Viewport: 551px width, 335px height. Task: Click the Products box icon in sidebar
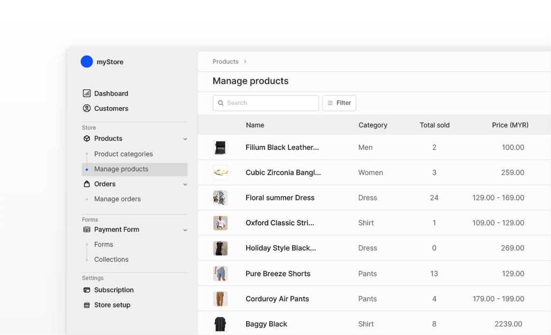87,138
